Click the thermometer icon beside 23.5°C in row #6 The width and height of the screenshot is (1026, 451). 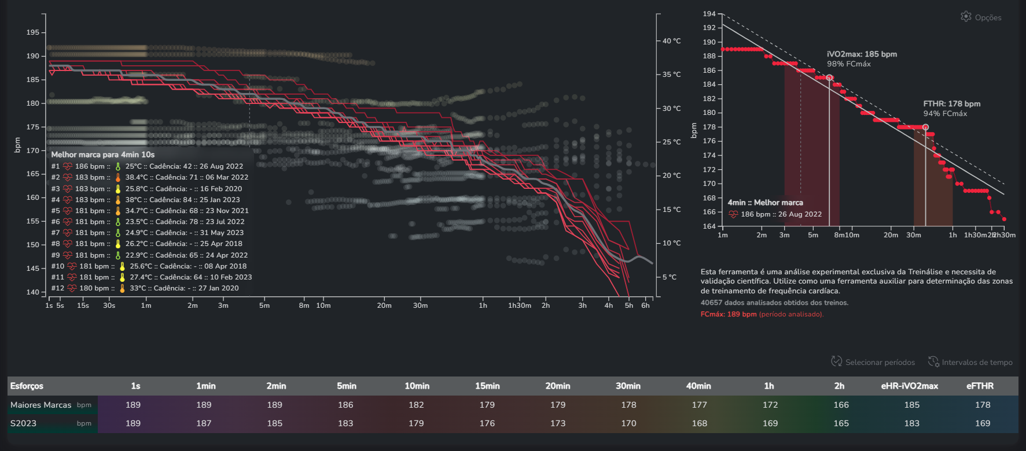tap(118, 222)
